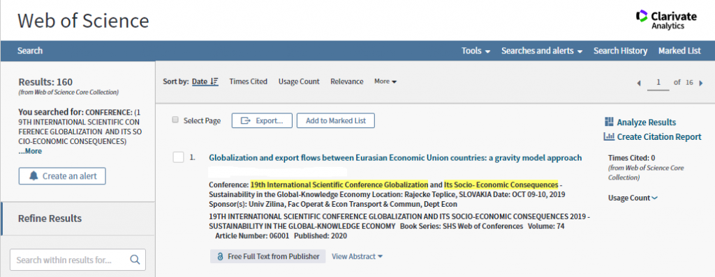Open Search History
Screen dimensions: 715x277
tap(620, 51)
